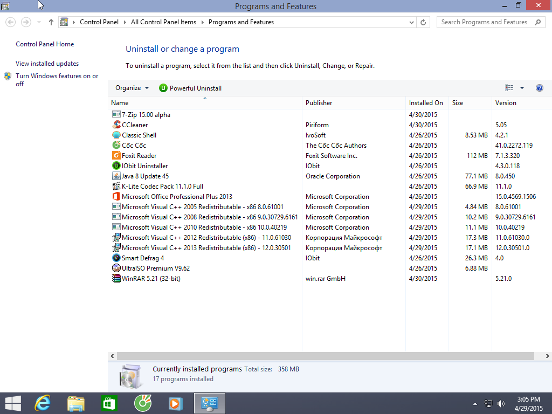Select the Foxit Reader icon in list
This screenshot has width=552, height=414.
(x=116, y=156)
